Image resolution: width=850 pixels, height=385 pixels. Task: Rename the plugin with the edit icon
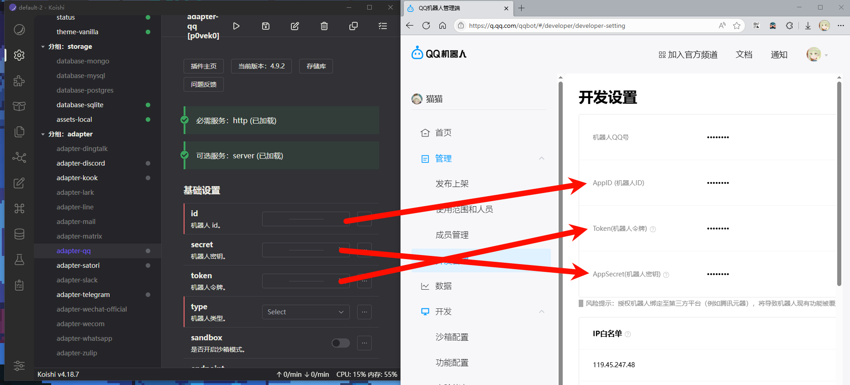295,26
